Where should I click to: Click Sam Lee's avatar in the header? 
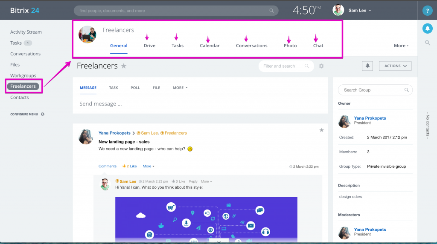[338, 10]
